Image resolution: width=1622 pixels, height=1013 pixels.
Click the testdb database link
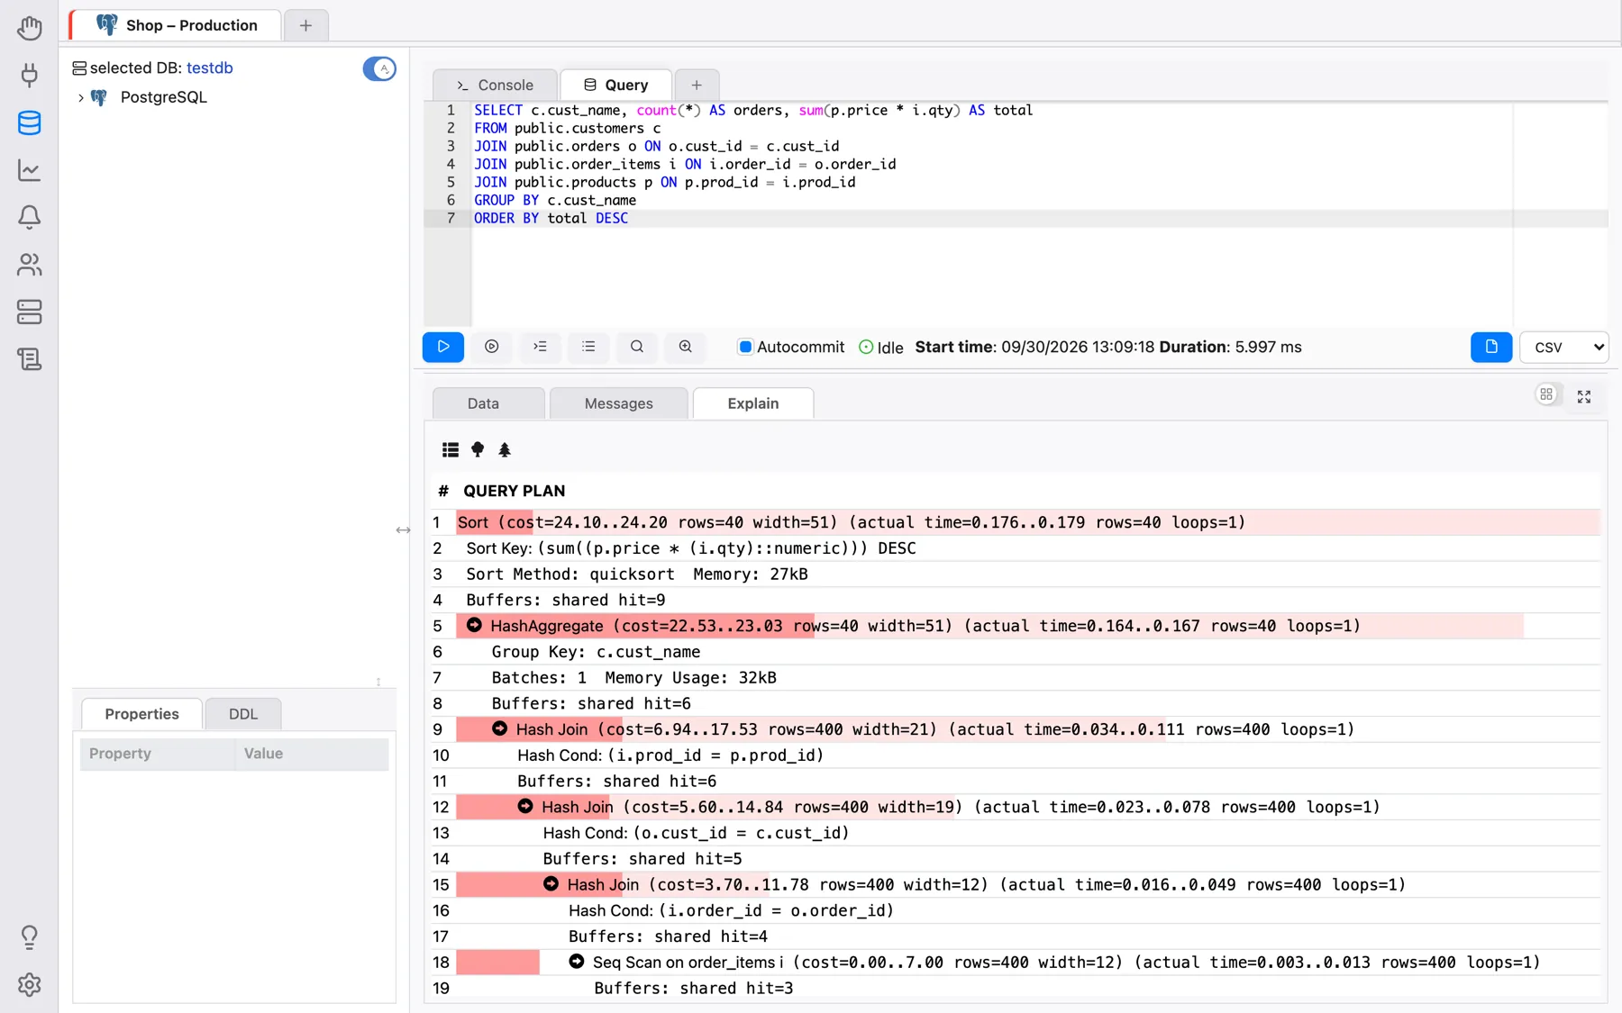tap(209, 68)
